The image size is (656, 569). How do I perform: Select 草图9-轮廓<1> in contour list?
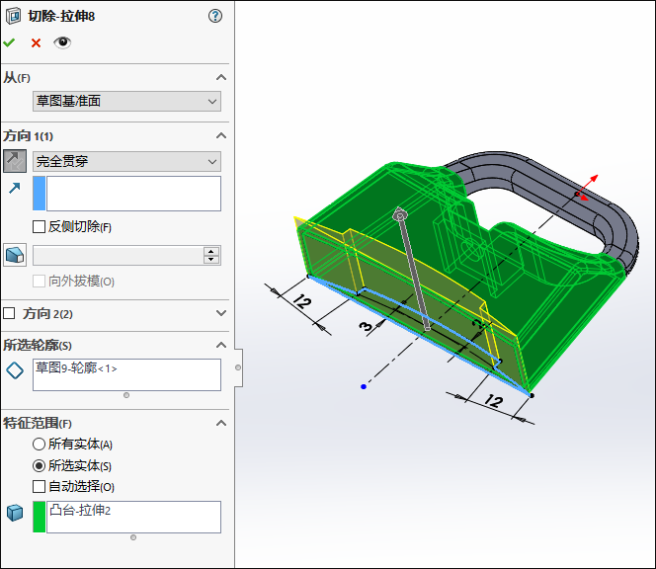pos(76,368)
